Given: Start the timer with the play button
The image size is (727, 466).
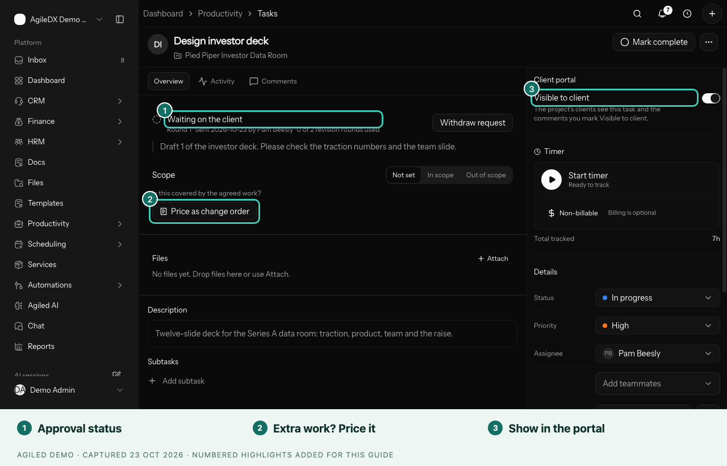Looking at the screenshot, I should pyautogui.click(x=551, y=179).
